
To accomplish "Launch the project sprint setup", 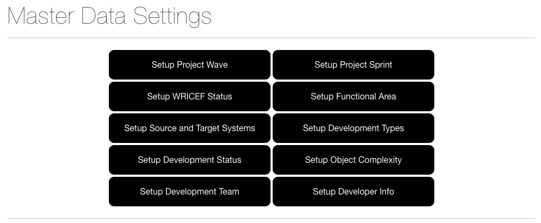I will pyautogui.click(x=353, y=65).
